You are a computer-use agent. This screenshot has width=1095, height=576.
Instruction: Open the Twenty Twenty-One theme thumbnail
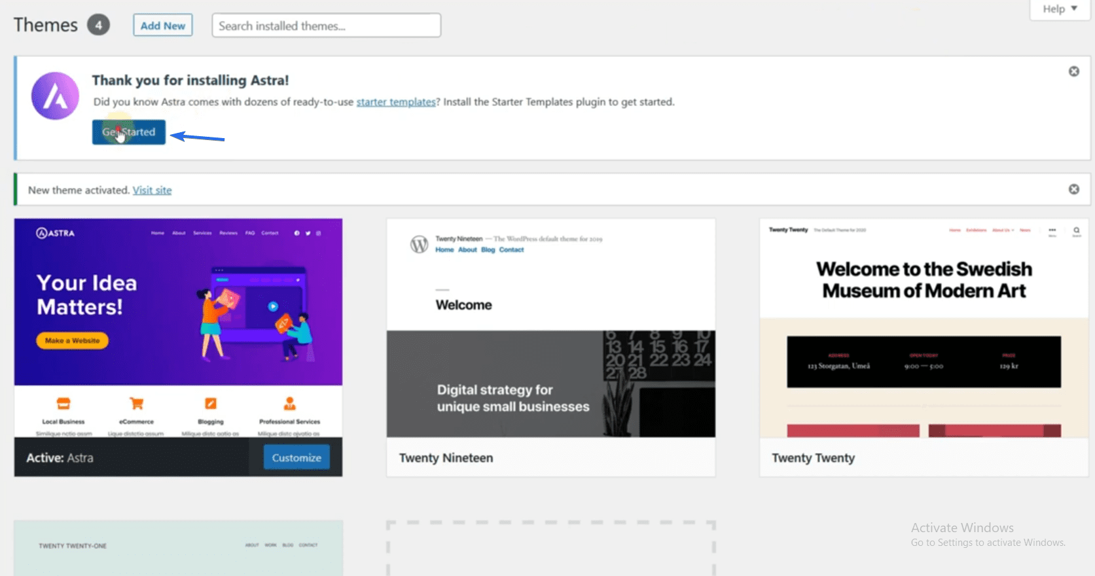pyautogui.click(x=178, y=549)
